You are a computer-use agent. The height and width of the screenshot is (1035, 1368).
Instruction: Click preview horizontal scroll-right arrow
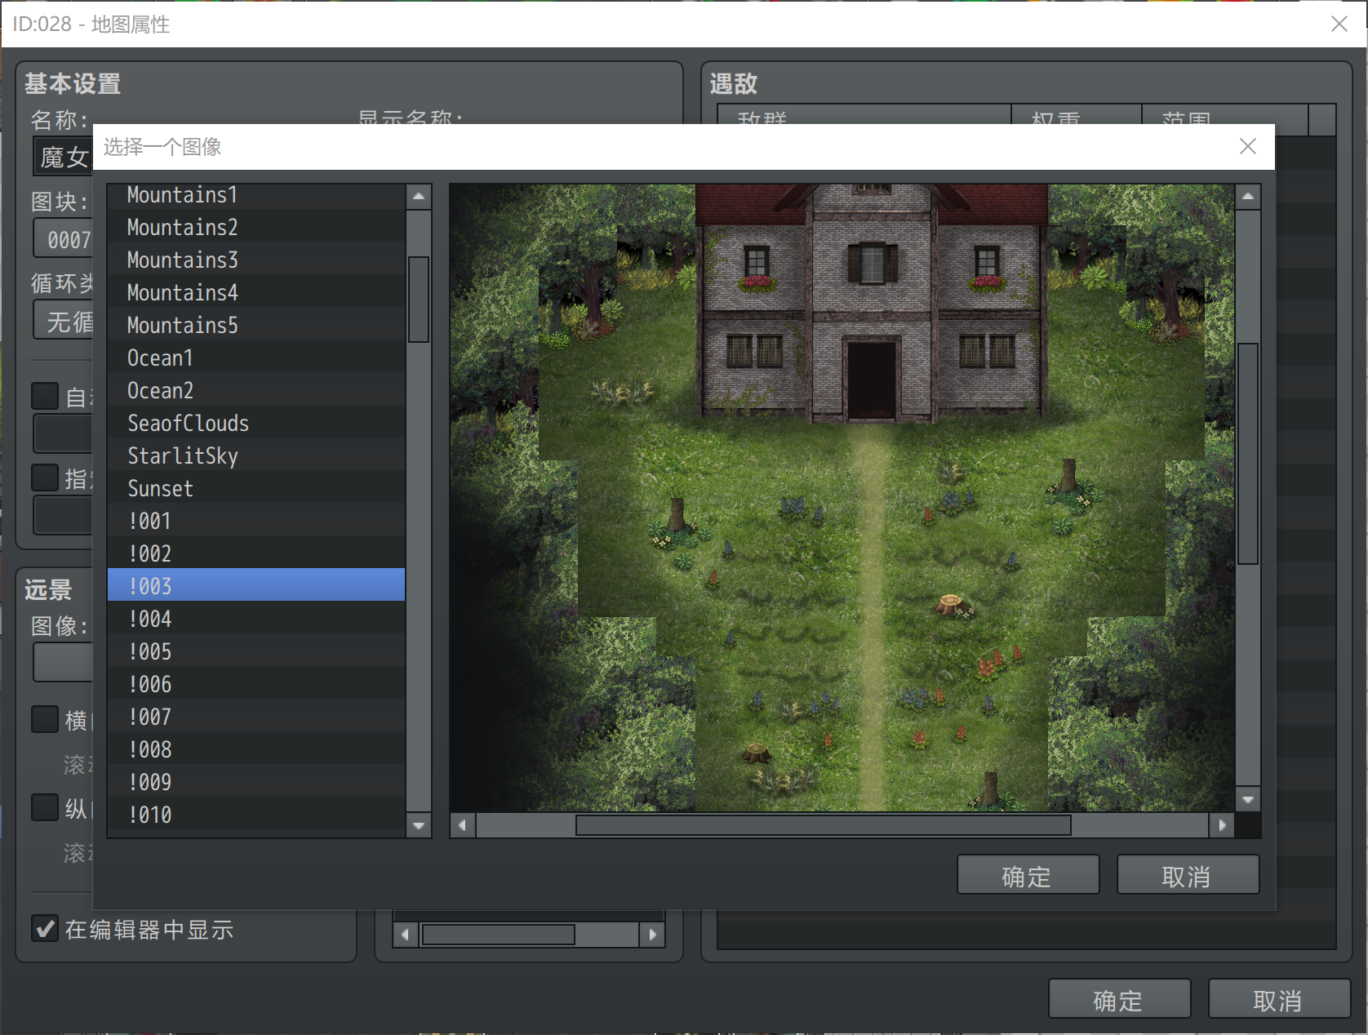[1222, 825]
